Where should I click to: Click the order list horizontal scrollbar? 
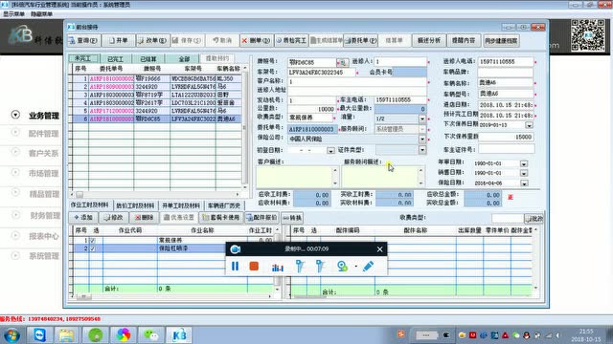pos(155,194)
